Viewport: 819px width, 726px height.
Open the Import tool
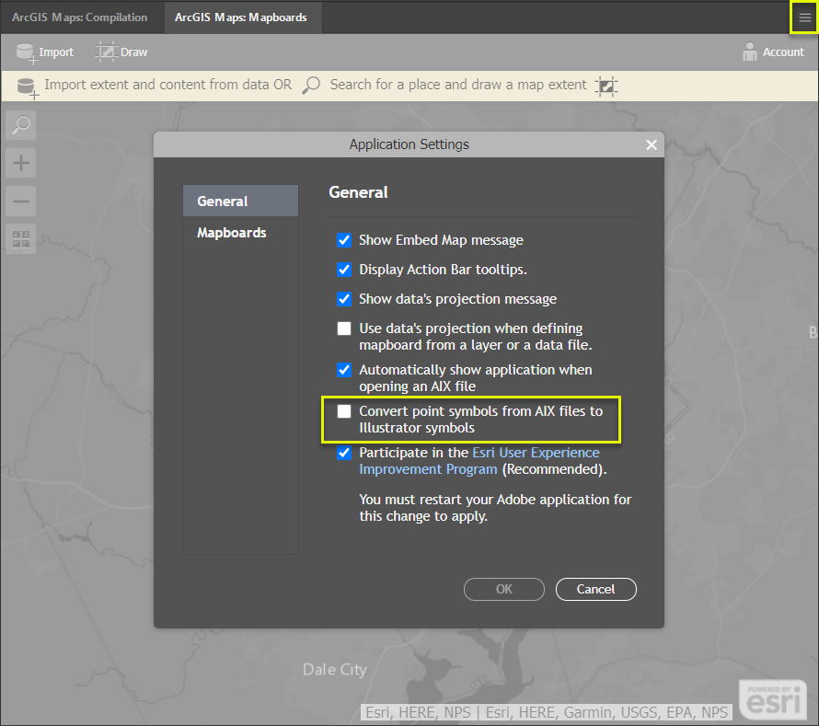45,52
